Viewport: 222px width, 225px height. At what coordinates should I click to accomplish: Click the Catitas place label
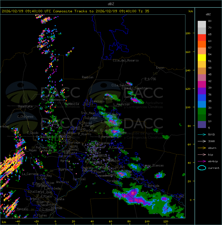point(138,179)
